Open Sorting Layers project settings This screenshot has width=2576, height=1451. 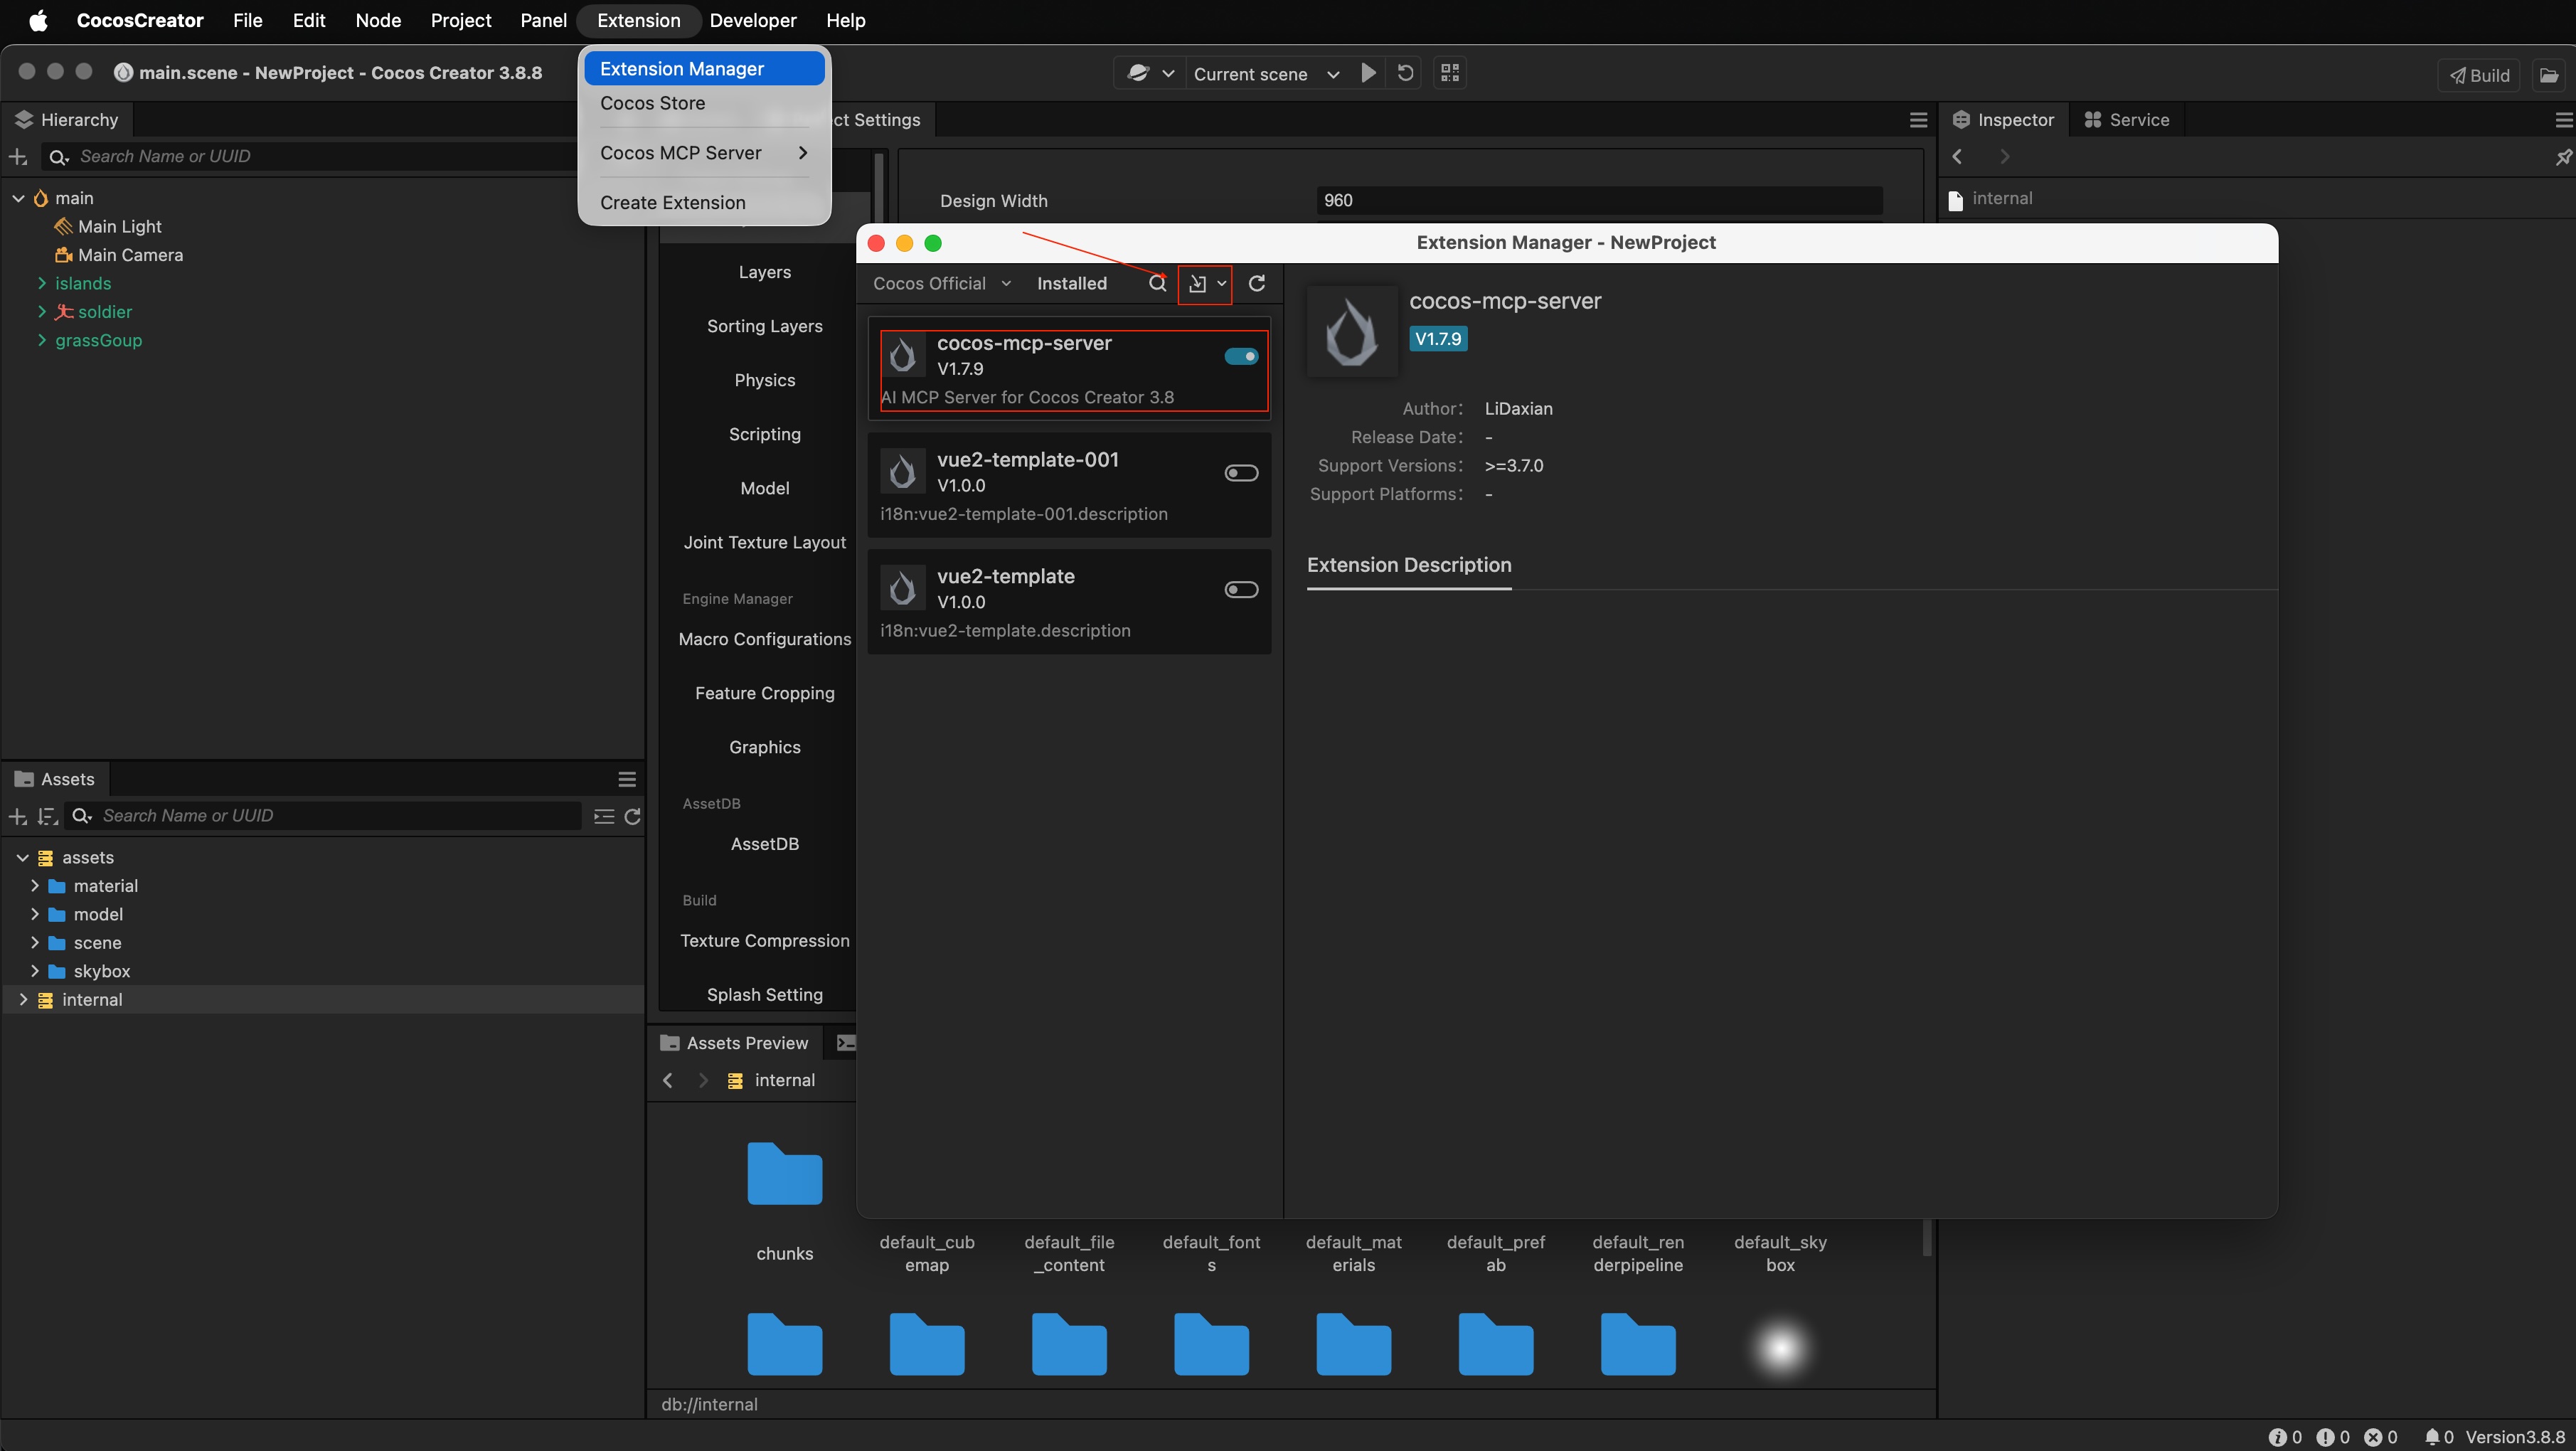point(764,326)
